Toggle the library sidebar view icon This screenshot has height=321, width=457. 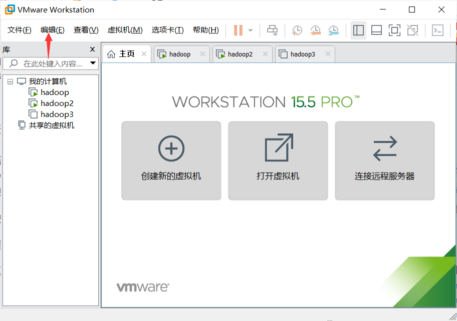click(x=358, y=30)
